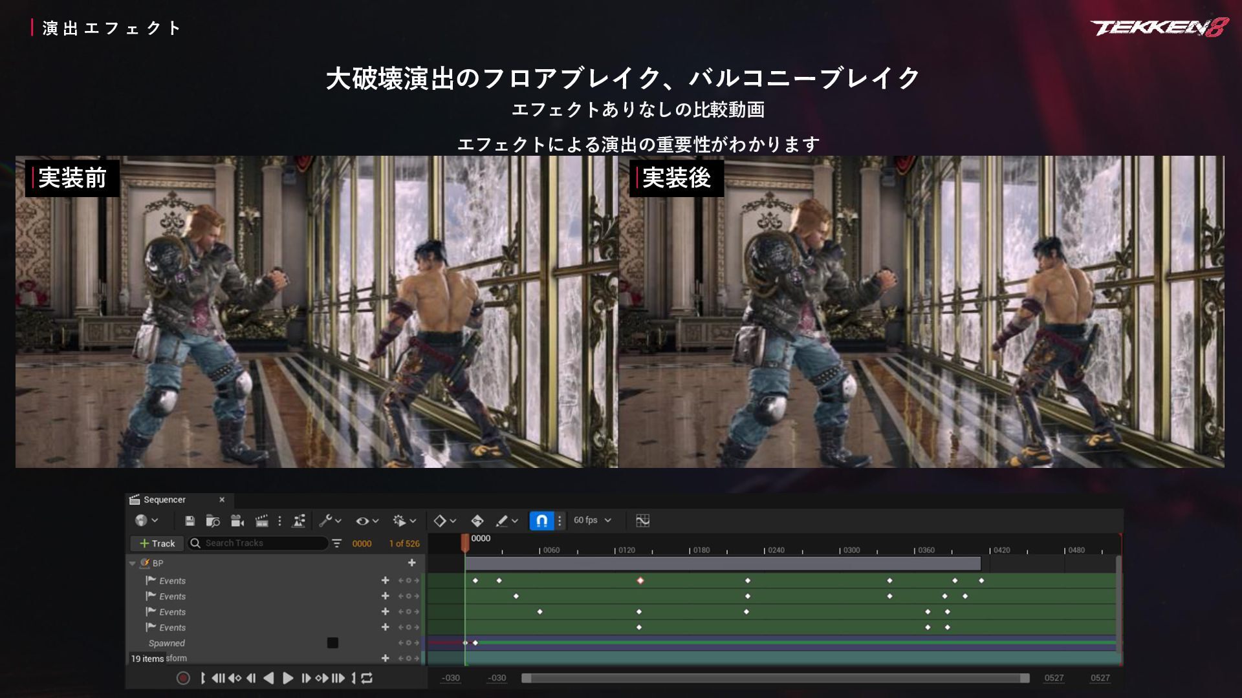Click the orange playhead at frame 0000
This screenshot has width=1242, height=698.
[464, 542]
